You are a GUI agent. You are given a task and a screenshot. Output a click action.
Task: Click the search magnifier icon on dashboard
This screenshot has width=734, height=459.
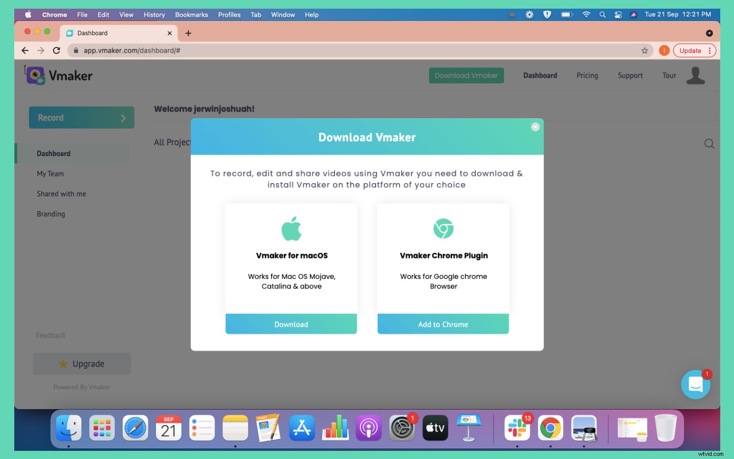709,144
